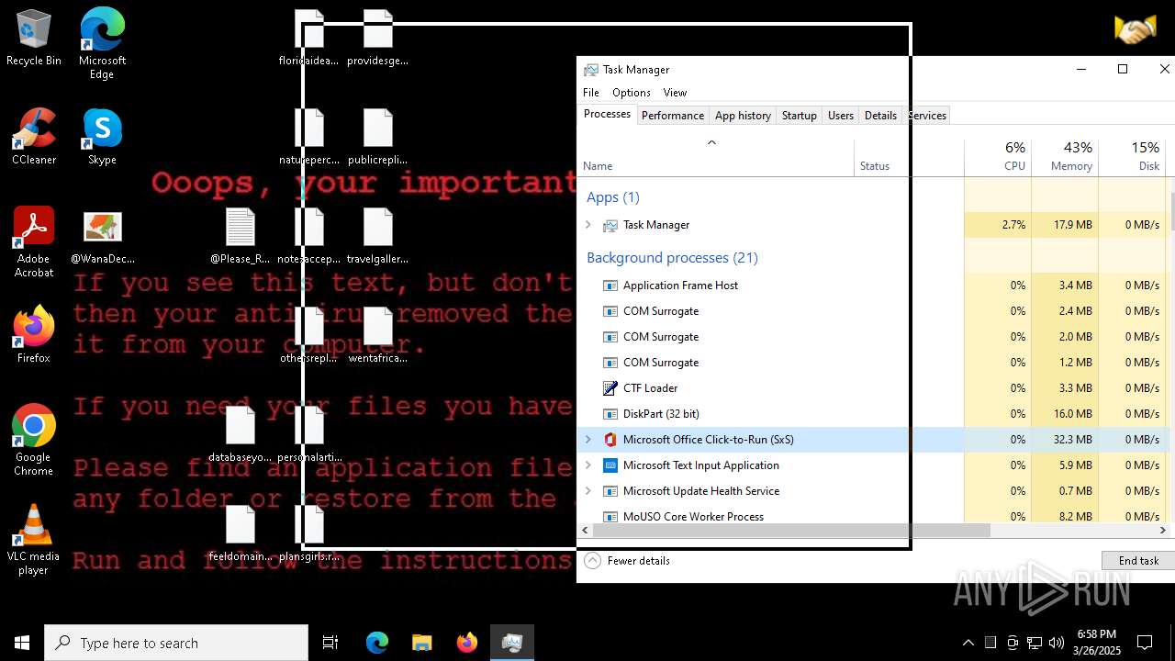
Task: Click the handshake icon at top-right desktop corner
Action: pos(1135,30)
